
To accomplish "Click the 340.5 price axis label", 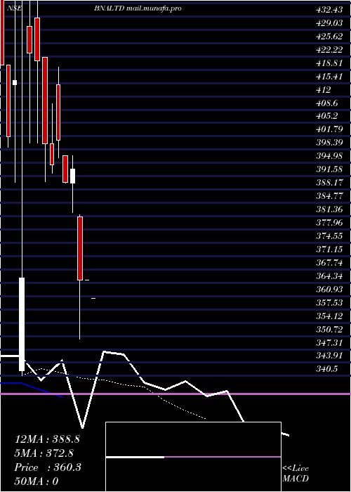I will pyautogui.click(x=327, y=369).
